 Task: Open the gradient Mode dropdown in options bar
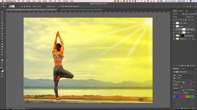42,6
